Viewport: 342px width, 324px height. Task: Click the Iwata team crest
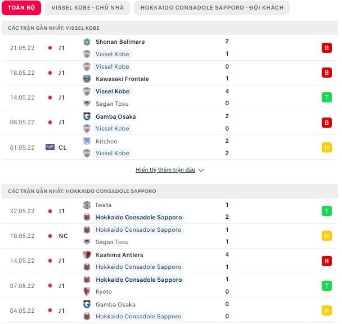pos(87,205)
